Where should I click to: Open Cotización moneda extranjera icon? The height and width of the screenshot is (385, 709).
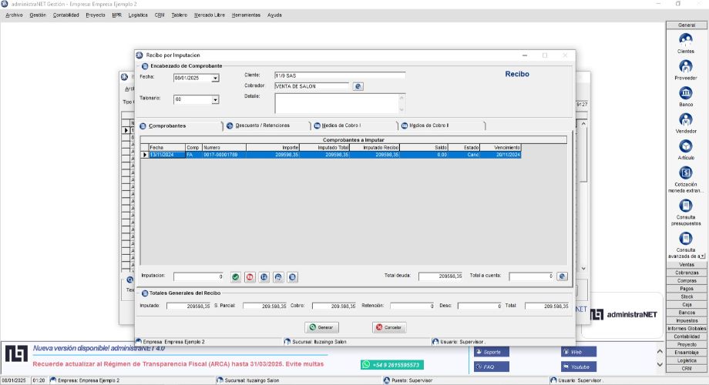click(x=685, y=173)
